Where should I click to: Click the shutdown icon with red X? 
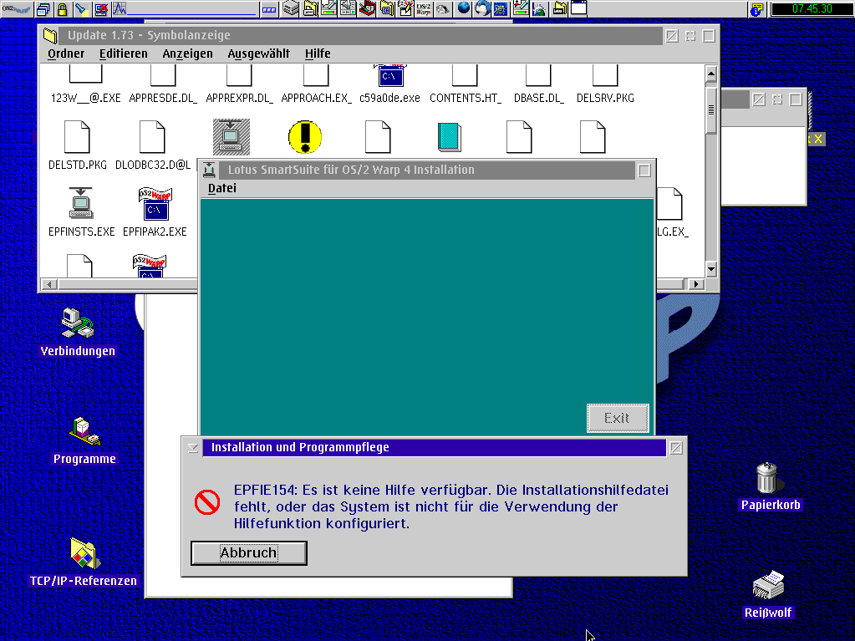pos(101,8)
